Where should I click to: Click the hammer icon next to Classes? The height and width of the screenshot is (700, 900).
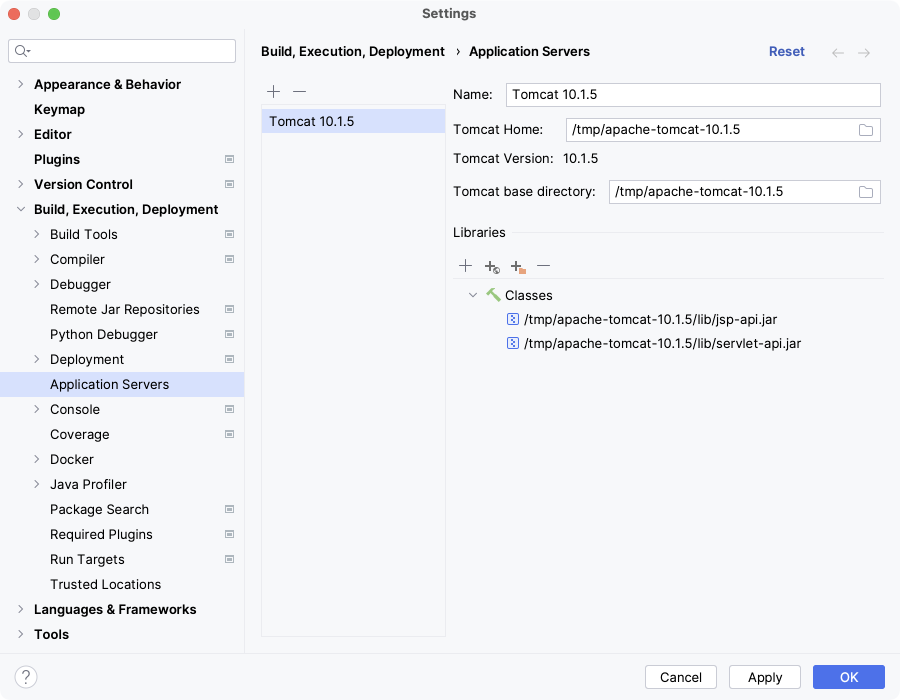point(493,295)
